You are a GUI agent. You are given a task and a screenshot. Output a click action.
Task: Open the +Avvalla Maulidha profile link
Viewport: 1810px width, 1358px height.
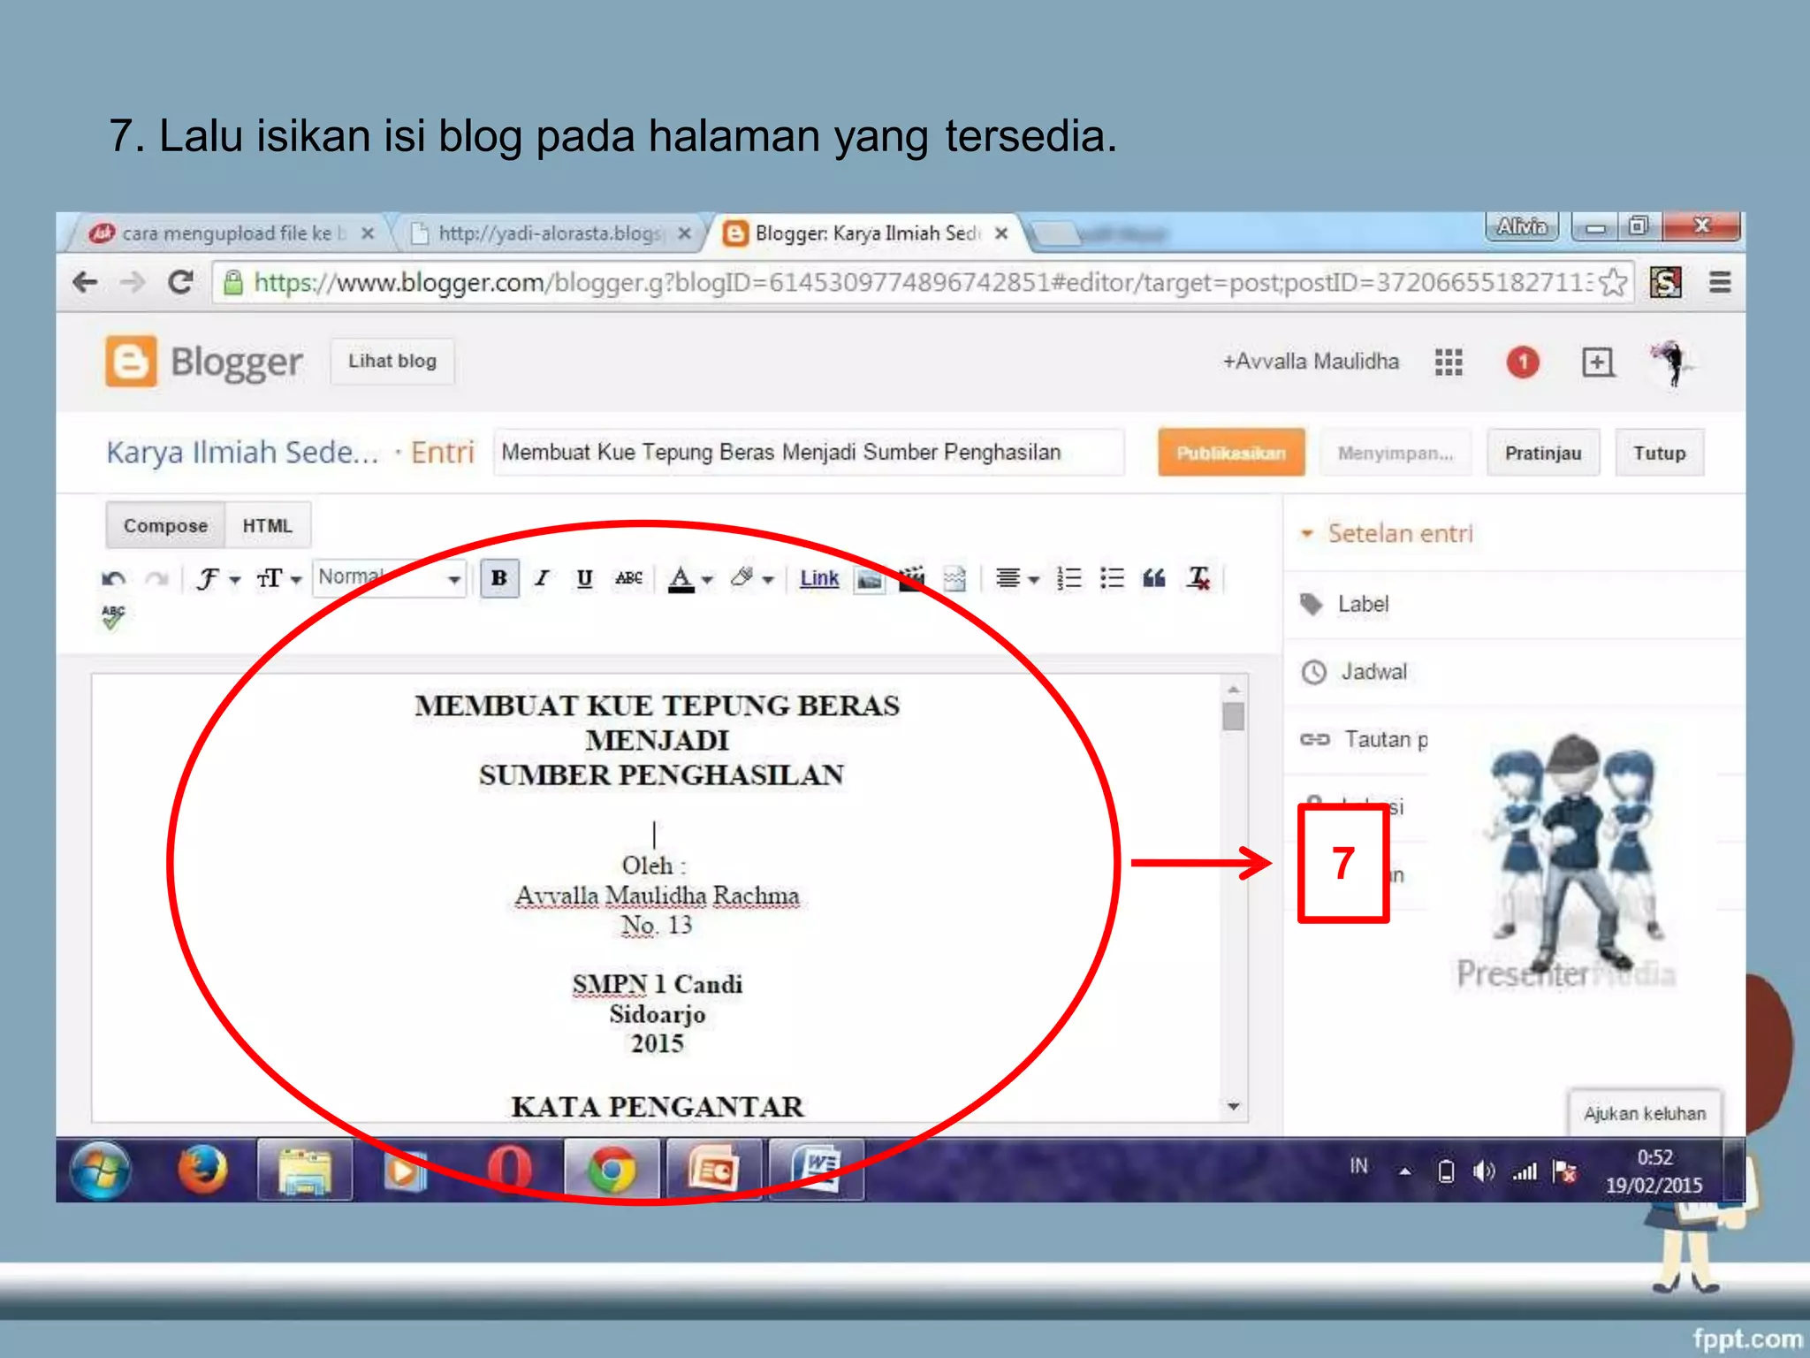point(1311,361)
